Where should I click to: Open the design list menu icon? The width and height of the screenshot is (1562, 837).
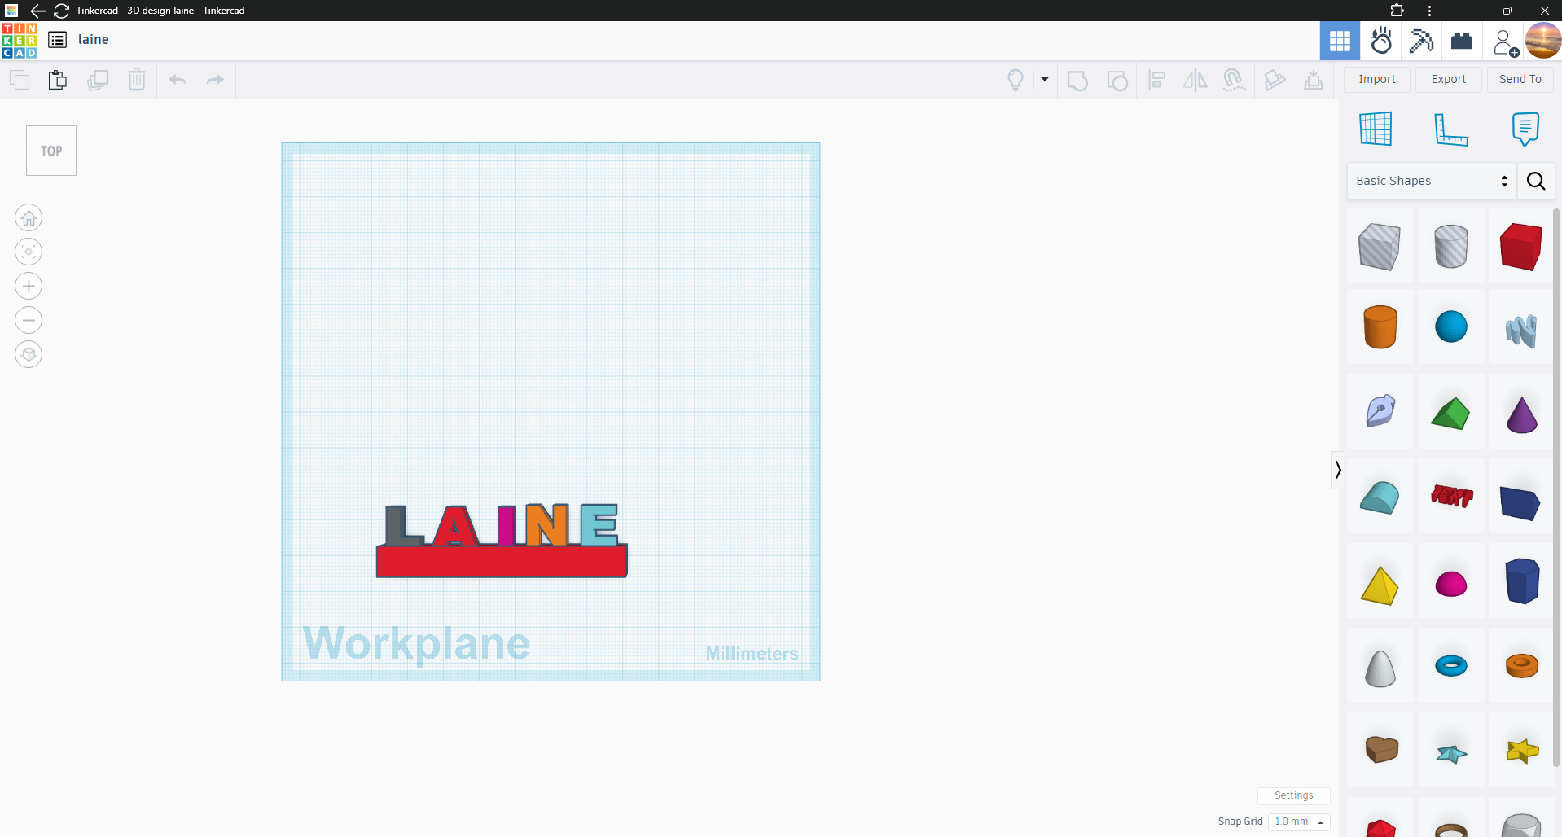(x=57, y=40)
